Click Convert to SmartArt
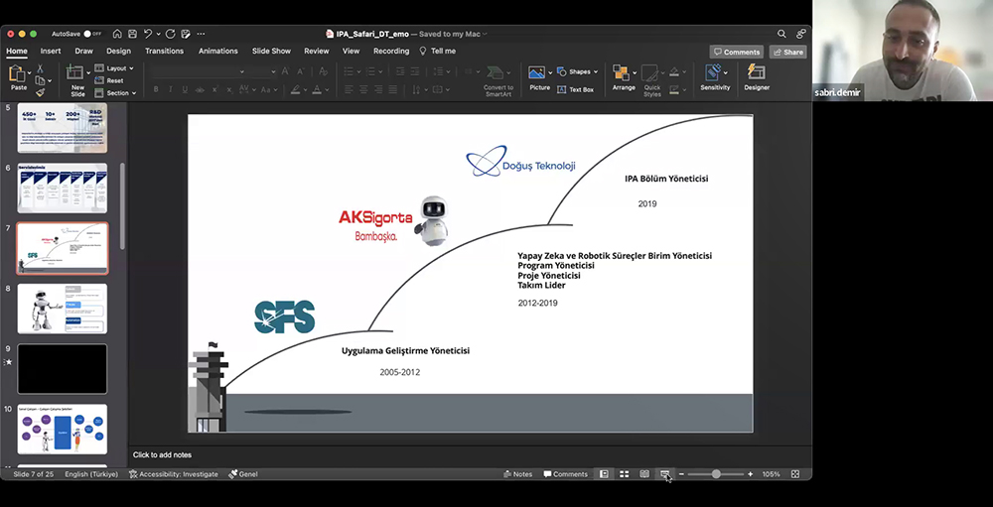The image size is (993, 507). (x=498, y=80)
